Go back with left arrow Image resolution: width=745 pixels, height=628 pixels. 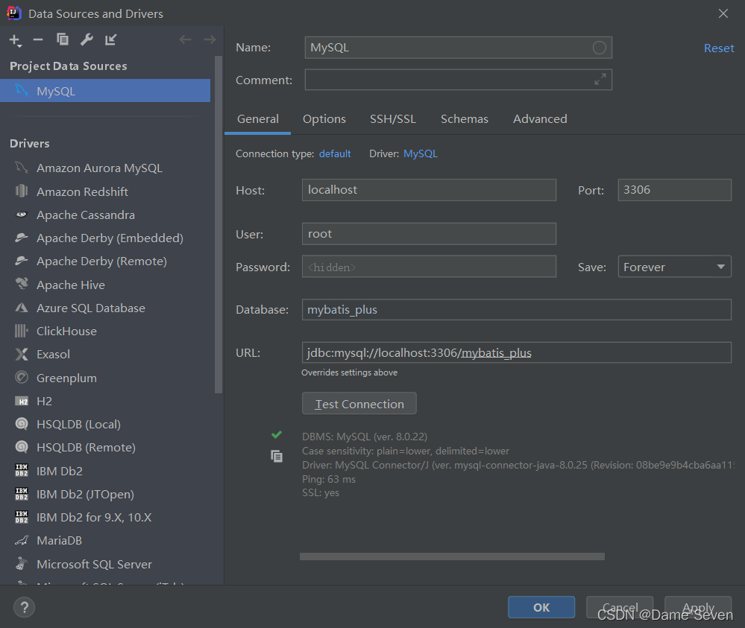(185, 39)
